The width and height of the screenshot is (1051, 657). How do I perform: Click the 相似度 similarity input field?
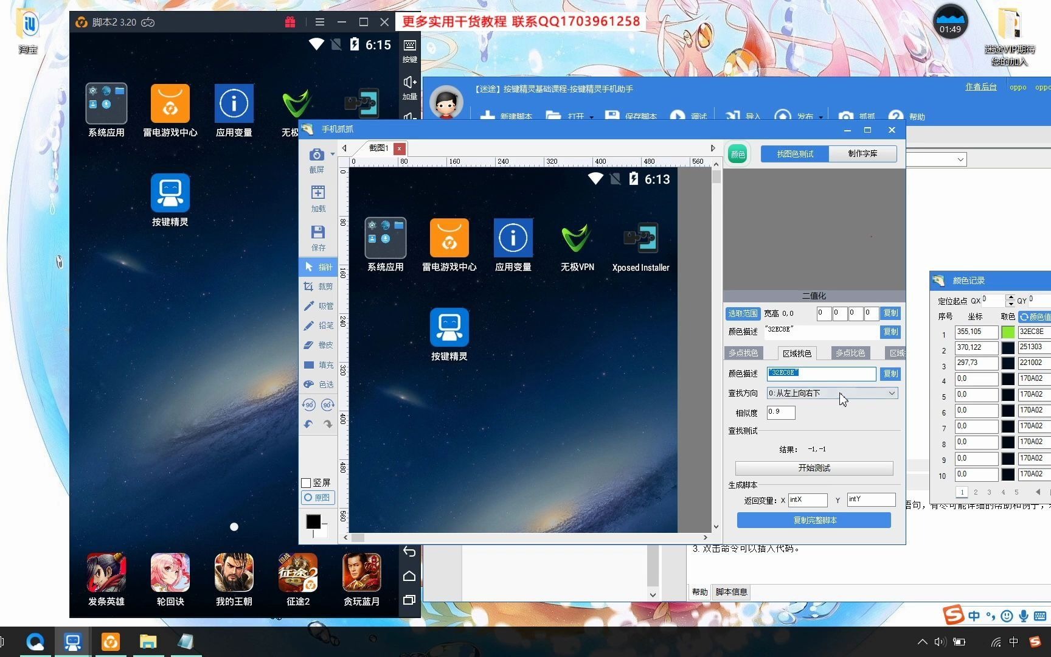(781, 412)
